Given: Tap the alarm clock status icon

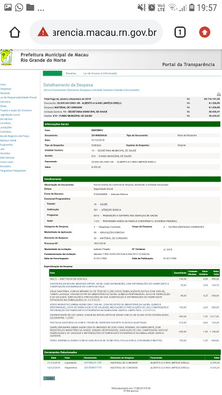Looking at the screenshot, I should click(152, 7).
